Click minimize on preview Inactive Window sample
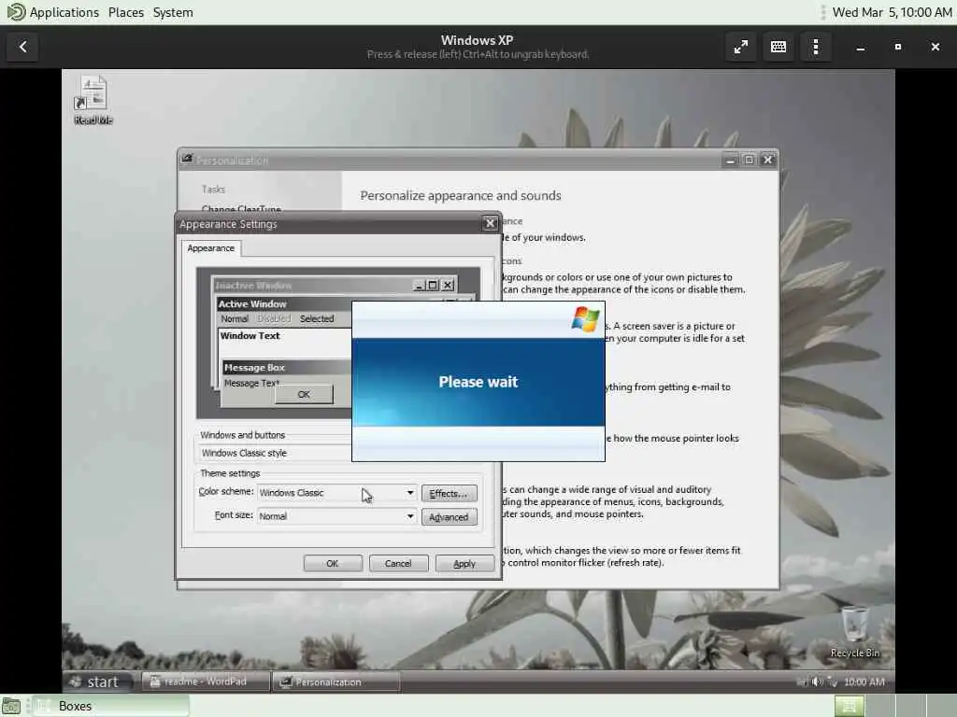957x717 pixels. (419, 285)
